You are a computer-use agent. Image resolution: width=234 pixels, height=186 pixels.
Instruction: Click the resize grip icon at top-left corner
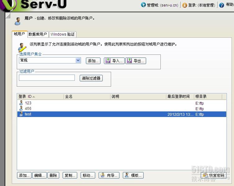point(8,15)
